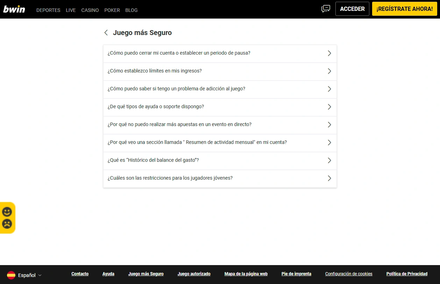Go to the LIVE section

[71, 10]
